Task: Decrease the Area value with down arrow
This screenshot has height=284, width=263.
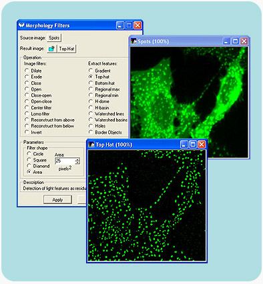Action: point(77,163)
